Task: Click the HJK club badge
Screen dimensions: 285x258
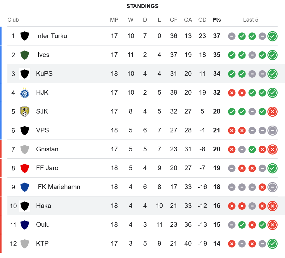Action: click(25, 92)
